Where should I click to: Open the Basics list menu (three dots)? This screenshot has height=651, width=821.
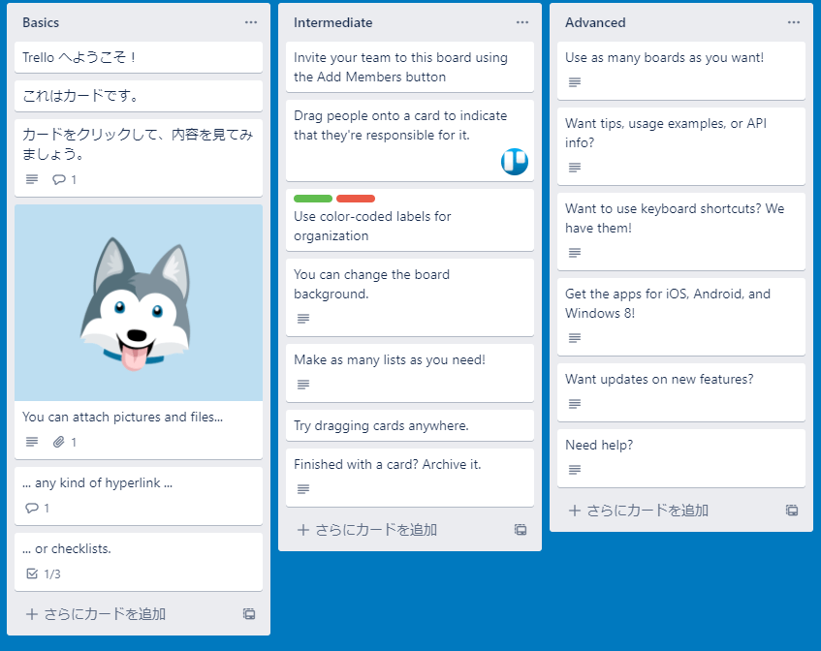coord(251,22)
